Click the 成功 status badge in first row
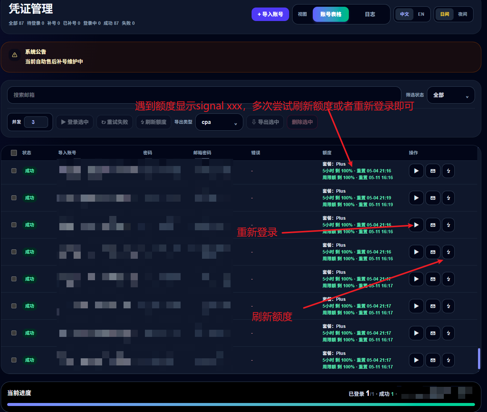 pyautogui.click(x=30, y=171)
